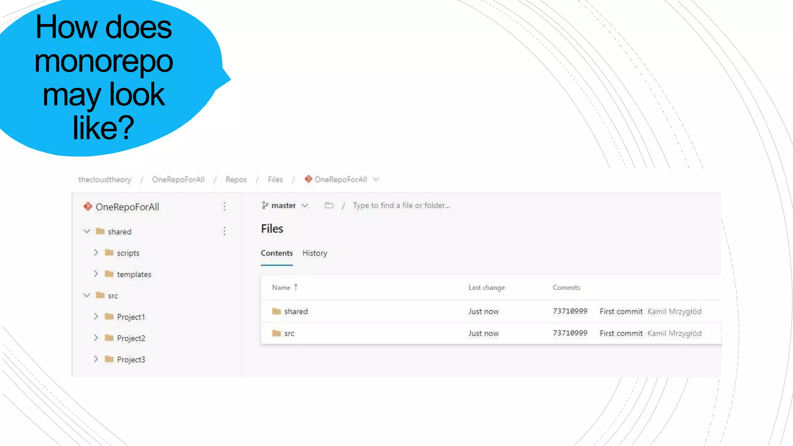
Task: Click the src folder icon in file list
Action: tap(276, 333)
